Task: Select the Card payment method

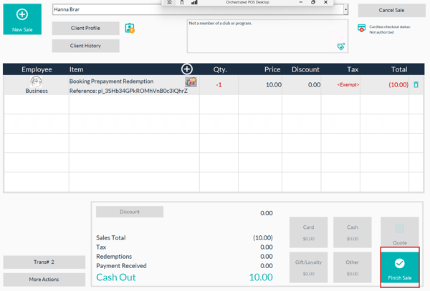Action: pos(308,232)
